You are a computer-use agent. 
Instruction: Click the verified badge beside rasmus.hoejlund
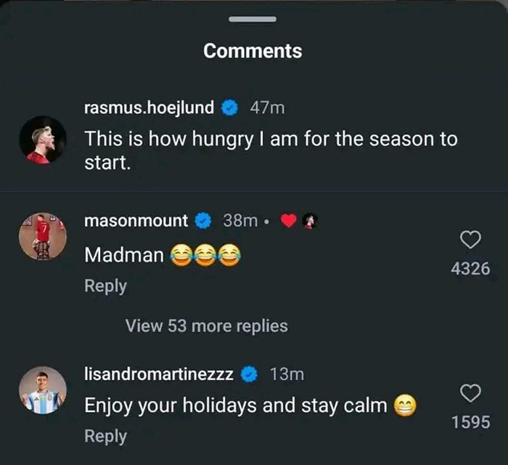click(x=230, y=108)
